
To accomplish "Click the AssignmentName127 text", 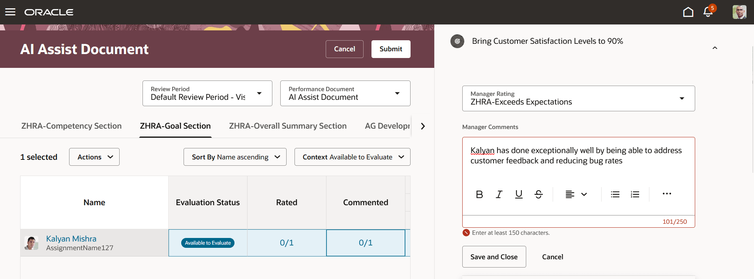I will pos(80,248).
